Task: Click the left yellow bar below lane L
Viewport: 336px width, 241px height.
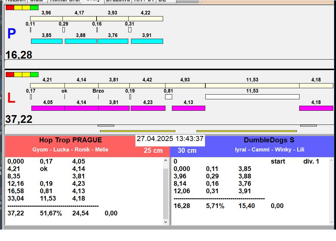Action: (137, 131)
